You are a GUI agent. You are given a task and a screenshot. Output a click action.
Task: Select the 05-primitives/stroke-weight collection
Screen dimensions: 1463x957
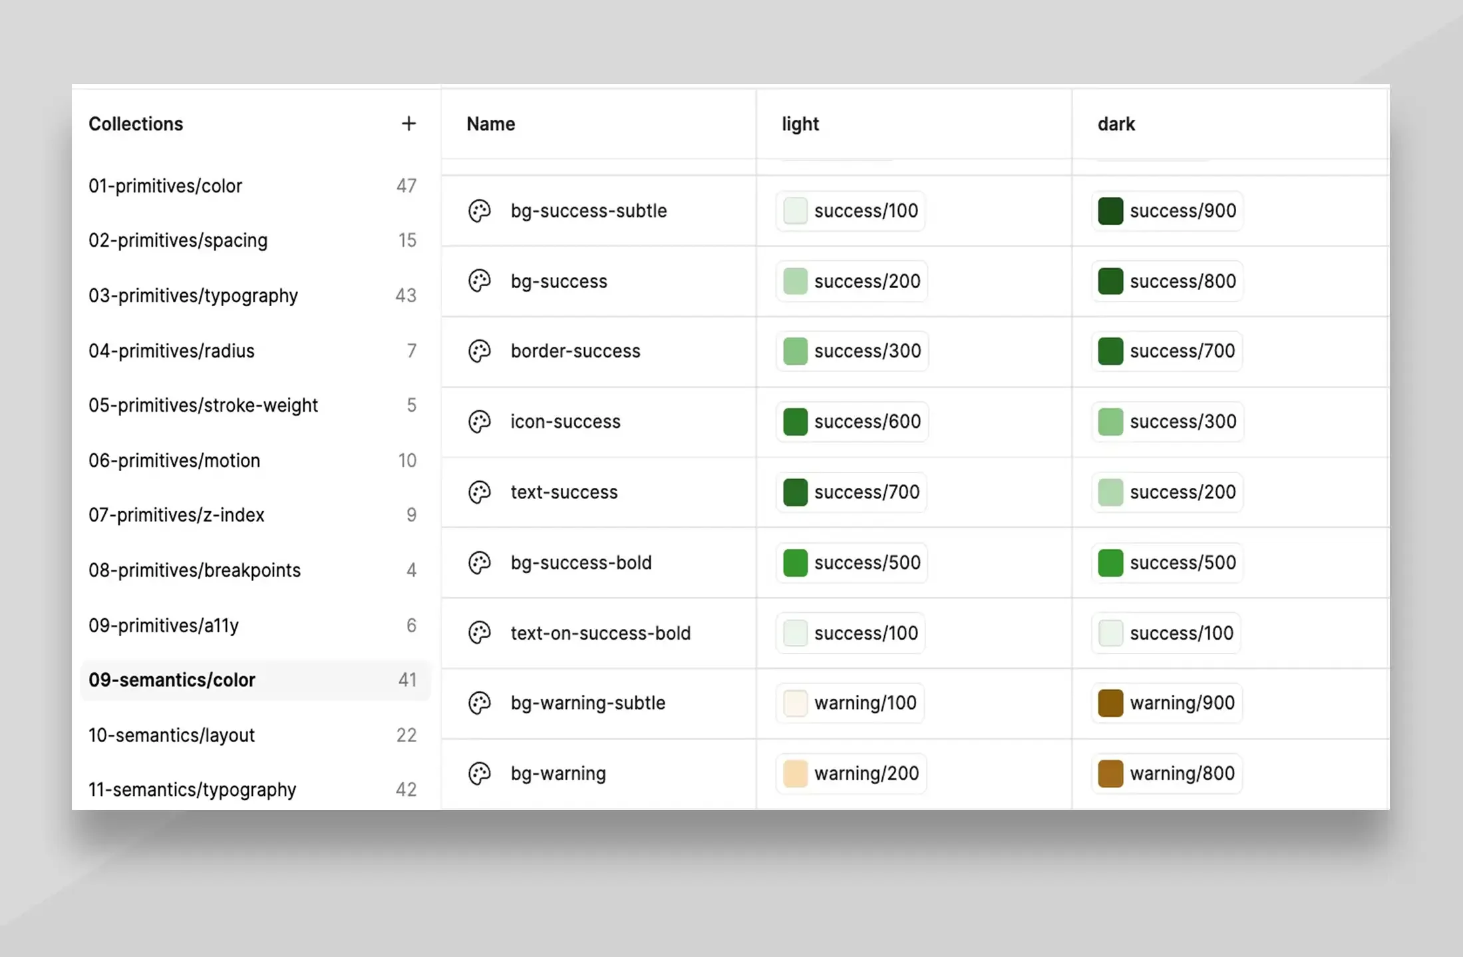(x=255, y=405)
